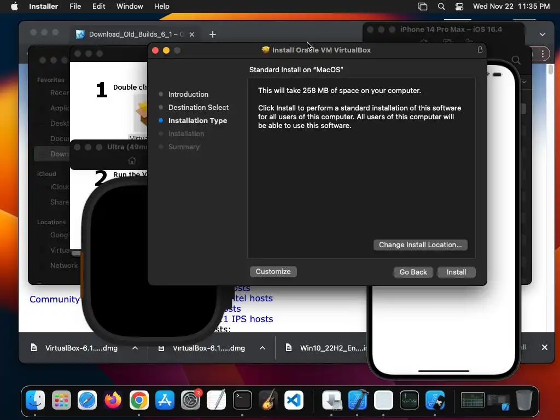The width and height of the screenshot is (560, 420).
Task: Open the Edit menu
Action: point(98,7)
